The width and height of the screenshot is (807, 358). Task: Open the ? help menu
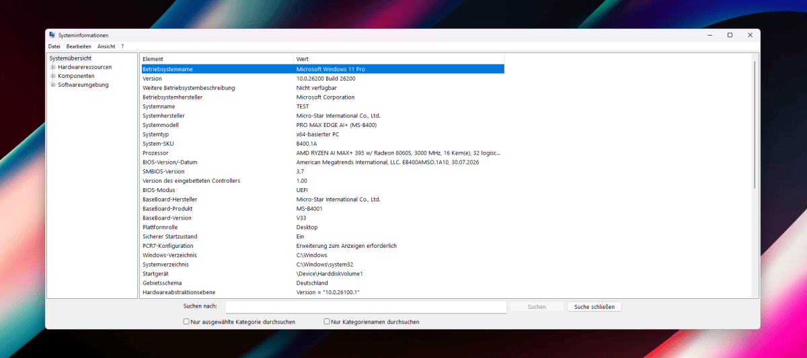point(122,46)
